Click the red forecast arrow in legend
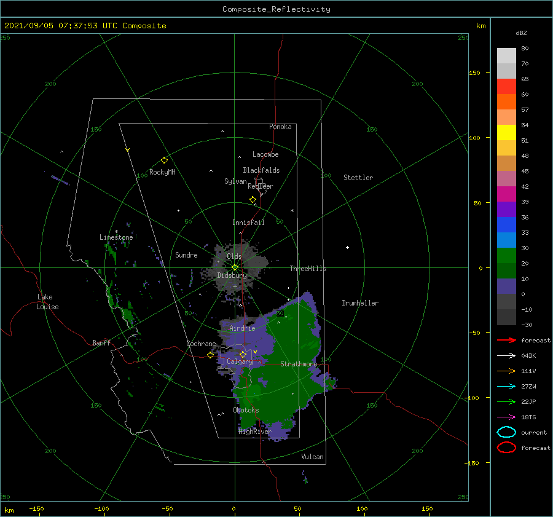Viewport: 553px width, 517px height. click(x=506, y=340)
